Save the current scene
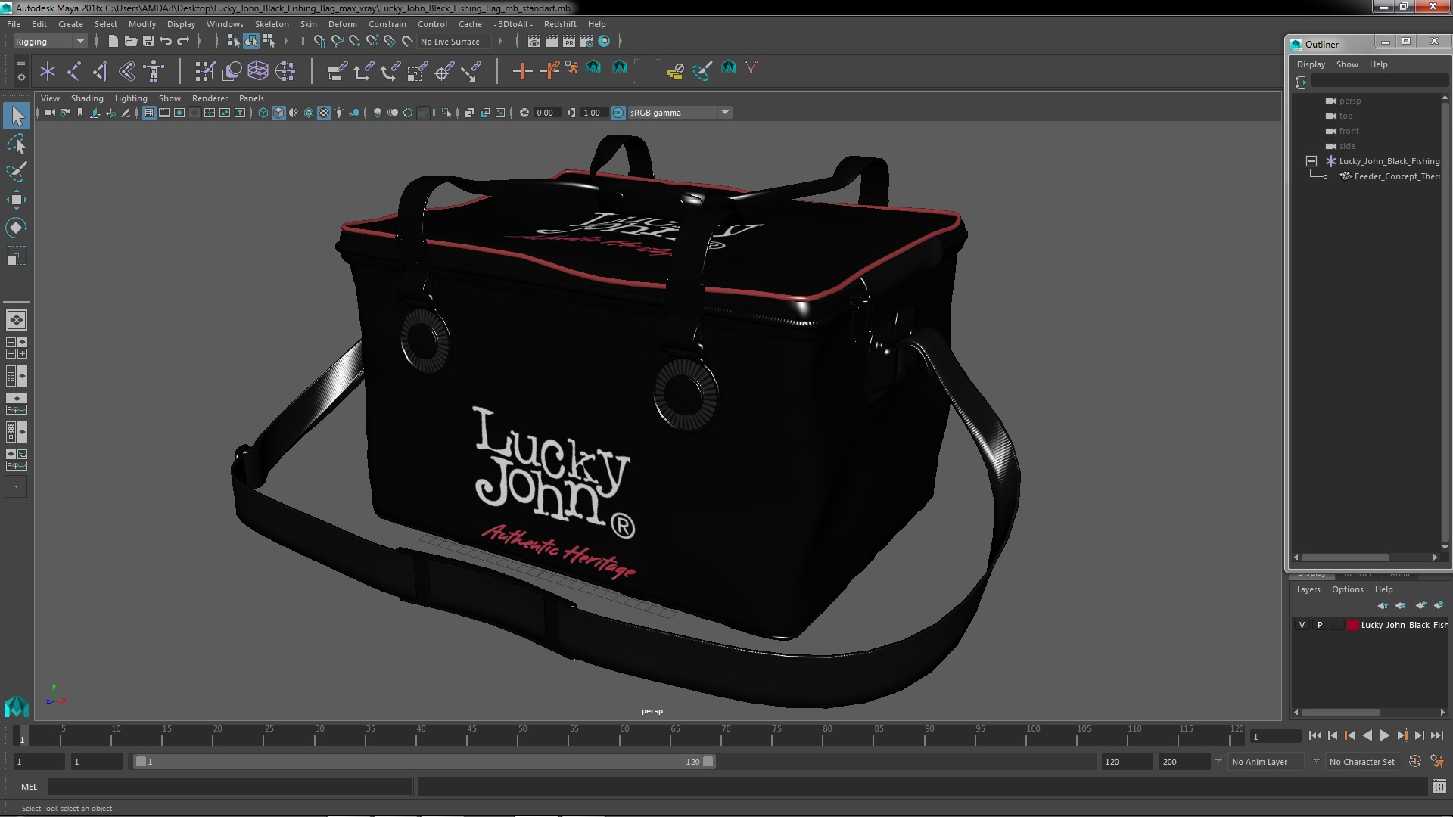Image resolution: width=1453 pixels, height=817 pixels. [148, 42]
